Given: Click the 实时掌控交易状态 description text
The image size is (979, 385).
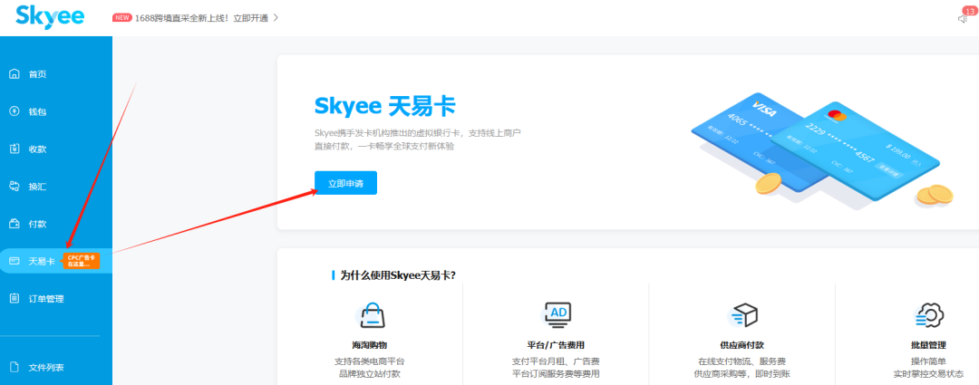Looking at the screenshot, I should 928,374.
